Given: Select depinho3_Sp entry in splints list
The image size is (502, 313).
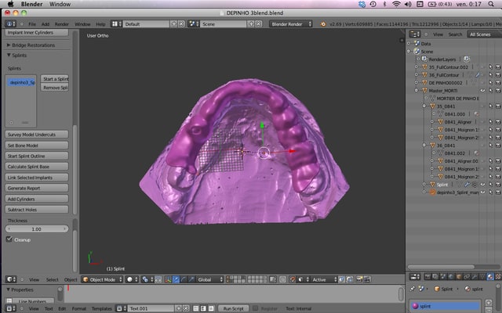Looking at the screenshot, I should [21, 82].
